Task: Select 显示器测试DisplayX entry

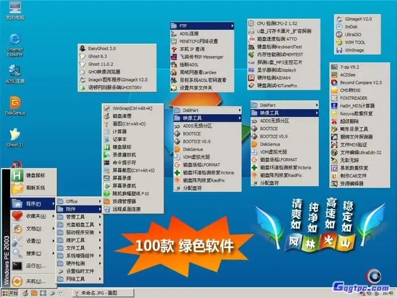Action: pos(284,70)
